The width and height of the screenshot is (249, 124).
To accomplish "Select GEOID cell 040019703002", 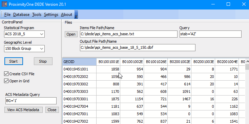I will (79, 84).
